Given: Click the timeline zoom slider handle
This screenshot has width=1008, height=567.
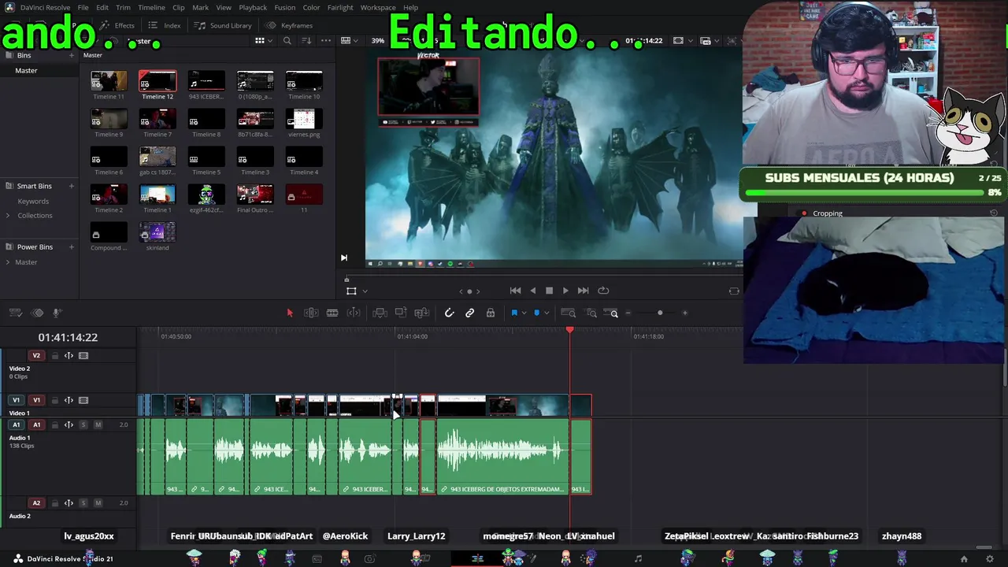Looking at the screenshot, I should (x=660, y=313).
